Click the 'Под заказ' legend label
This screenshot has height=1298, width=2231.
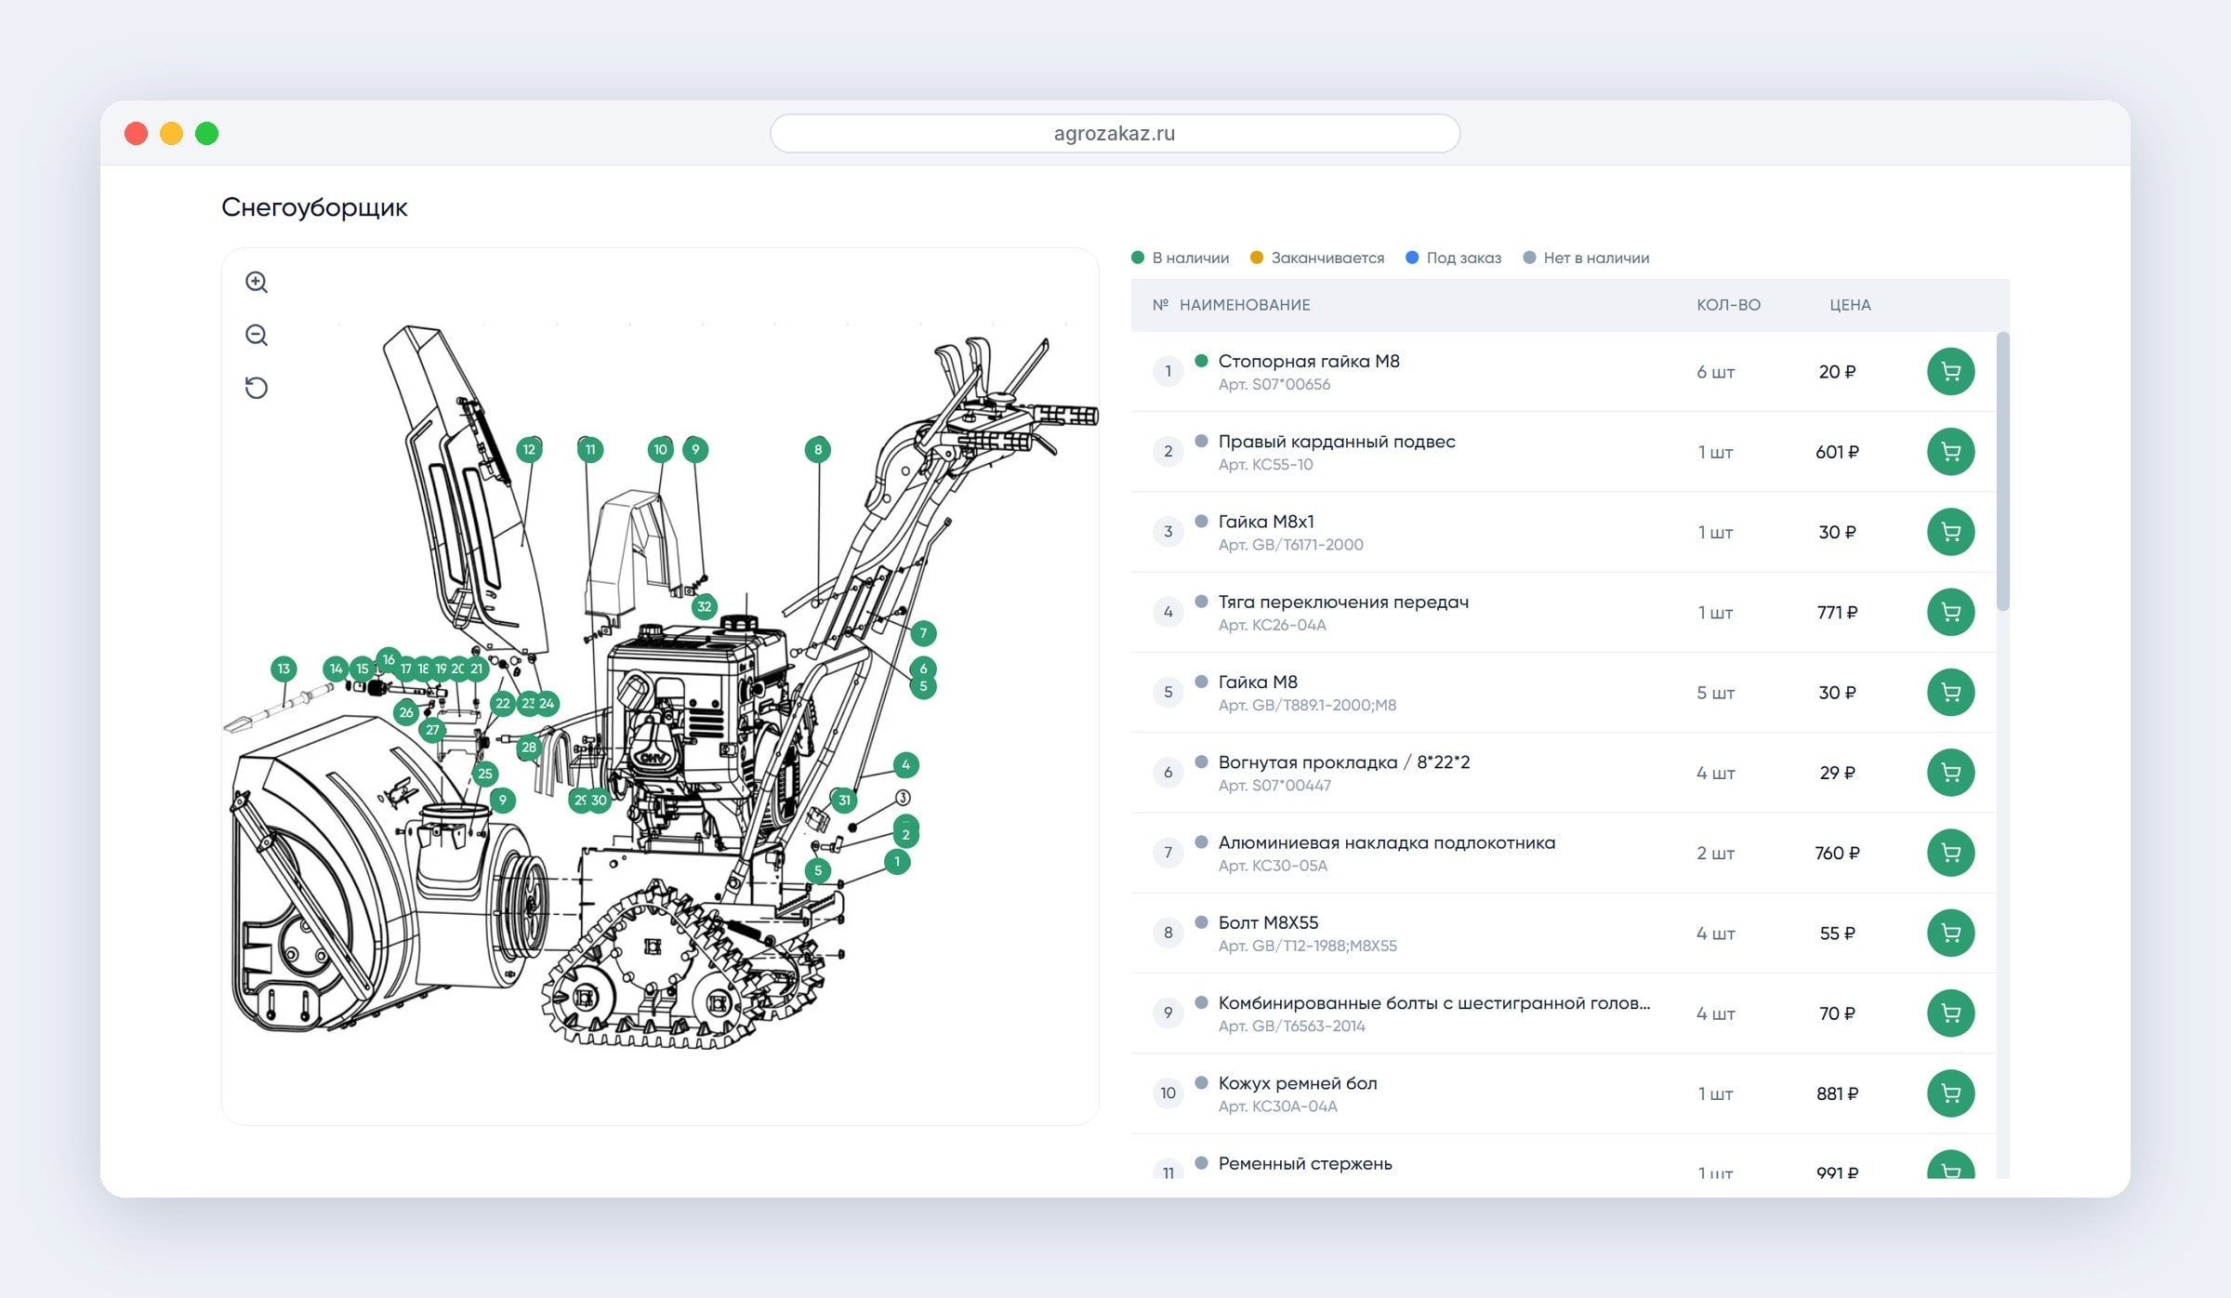click(1463, 258)
